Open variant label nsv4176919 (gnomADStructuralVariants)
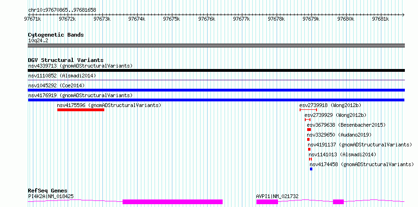Image resolution: width=418 pixels, height=207 pixels. pyautogui.click(x=80, y=95)
